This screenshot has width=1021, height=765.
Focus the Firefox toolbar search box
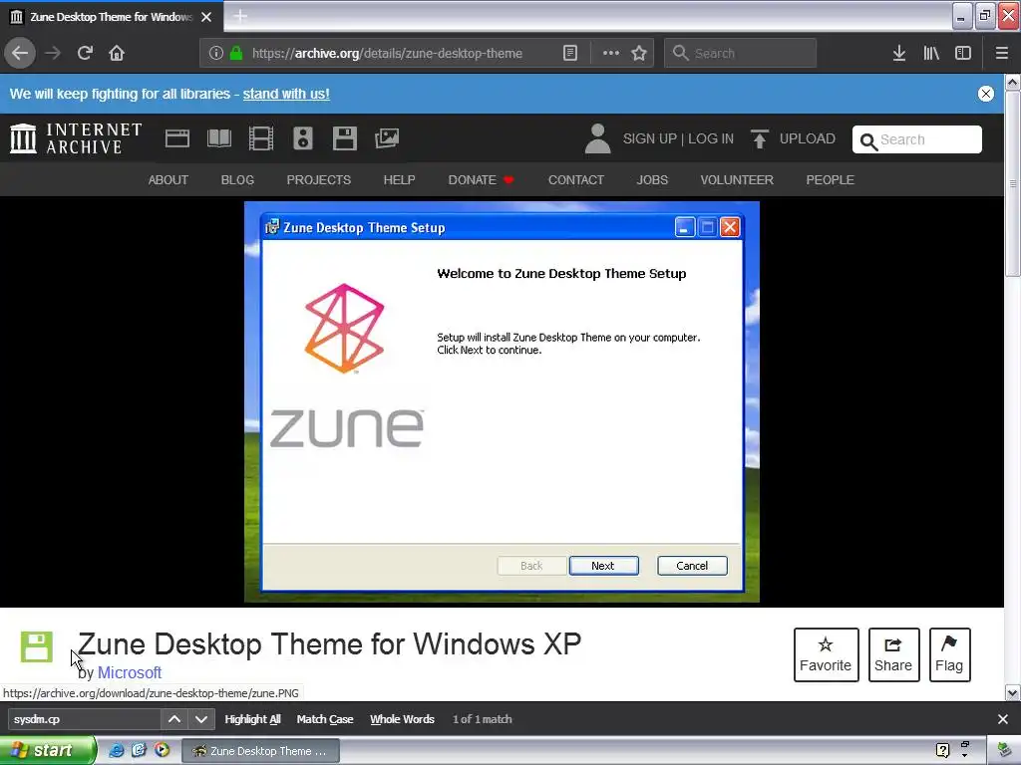741,53
